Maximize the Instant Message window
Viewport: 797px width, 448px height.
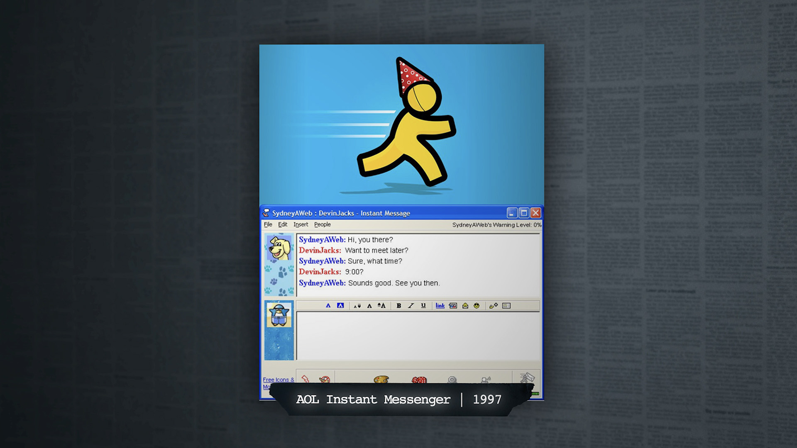(524, 213)
